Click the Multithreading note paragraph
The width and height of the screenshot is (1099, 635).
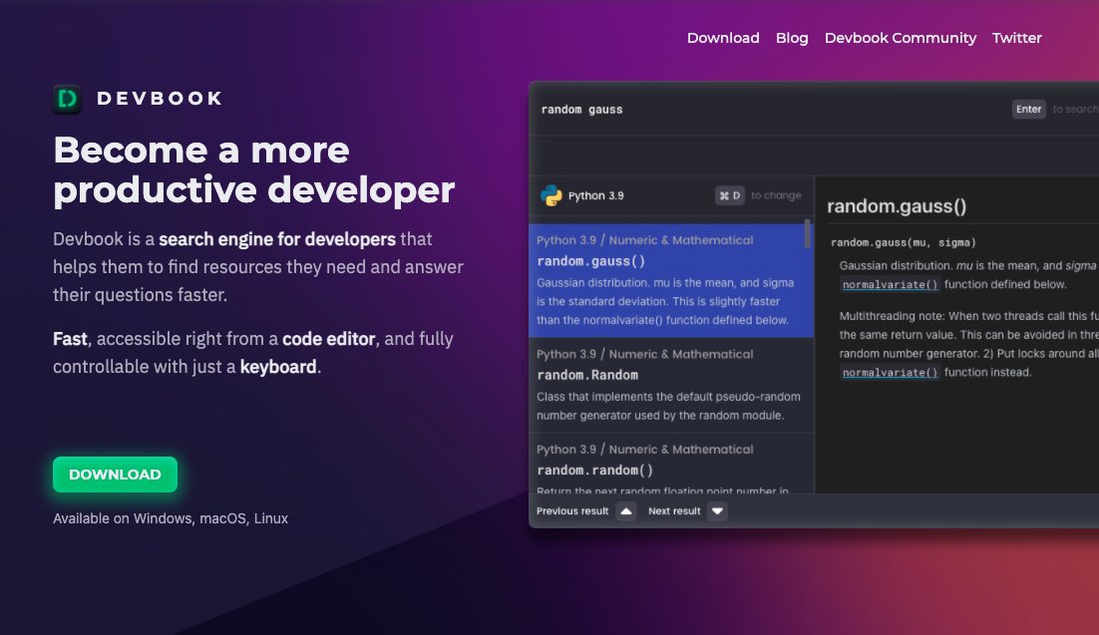pos(968,344)
